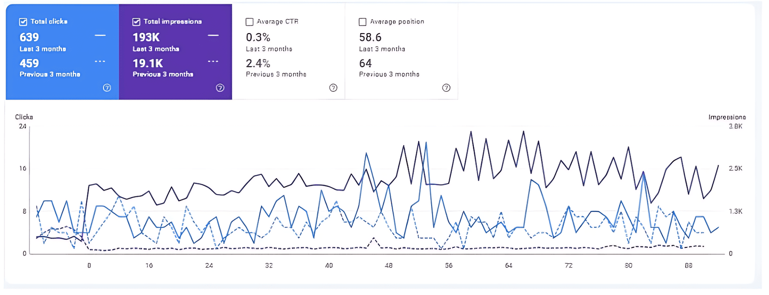Click the Clicks axis title
Viewport: 769px width, 295px height.
[x=24, y=117]
